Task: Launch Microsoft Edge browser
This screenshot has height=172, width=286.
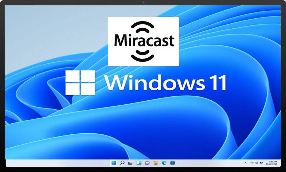Action: (x=164, y=163)
